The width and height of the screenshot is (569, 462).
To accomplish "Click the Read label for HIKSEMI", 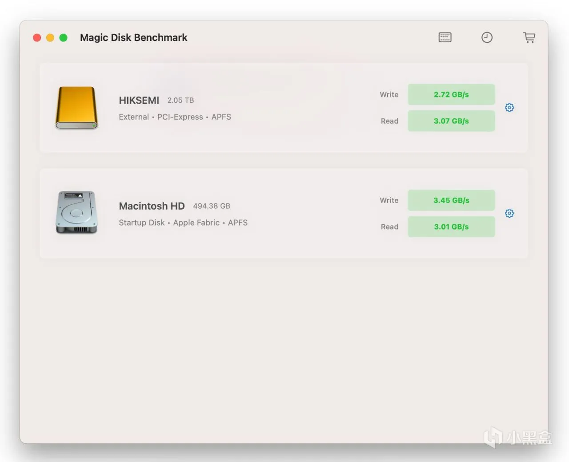I will coord(389,121).
